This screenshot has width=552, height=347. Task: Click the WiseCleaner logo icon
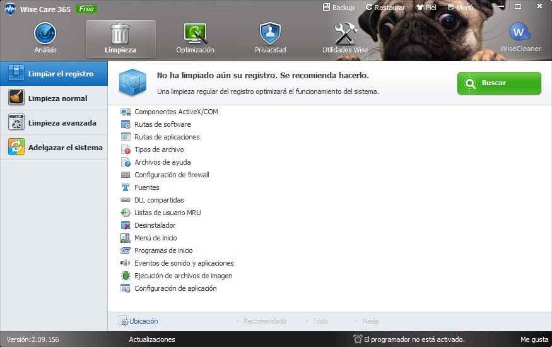pos(520,32)
